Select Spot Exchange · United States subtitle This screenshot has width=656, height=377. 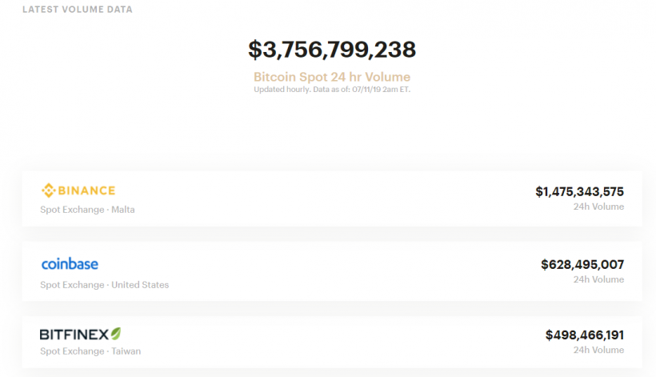(105, 284)
